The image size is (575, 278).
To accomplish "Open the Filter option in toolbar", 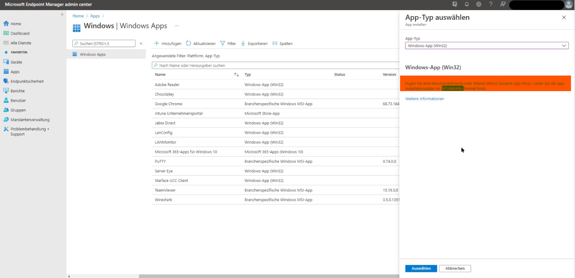I will (228, 44).
